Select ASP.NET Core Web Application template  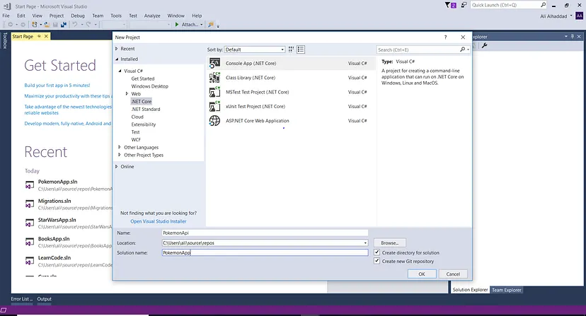click(x=291, y=121)
